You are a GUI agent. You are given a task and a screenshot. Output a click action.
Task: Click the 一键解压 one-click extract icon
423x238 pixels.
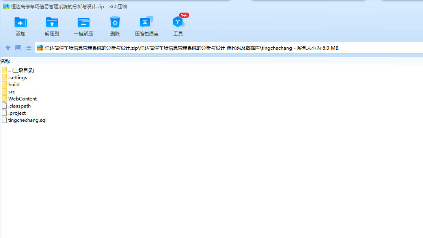[84, 22]
